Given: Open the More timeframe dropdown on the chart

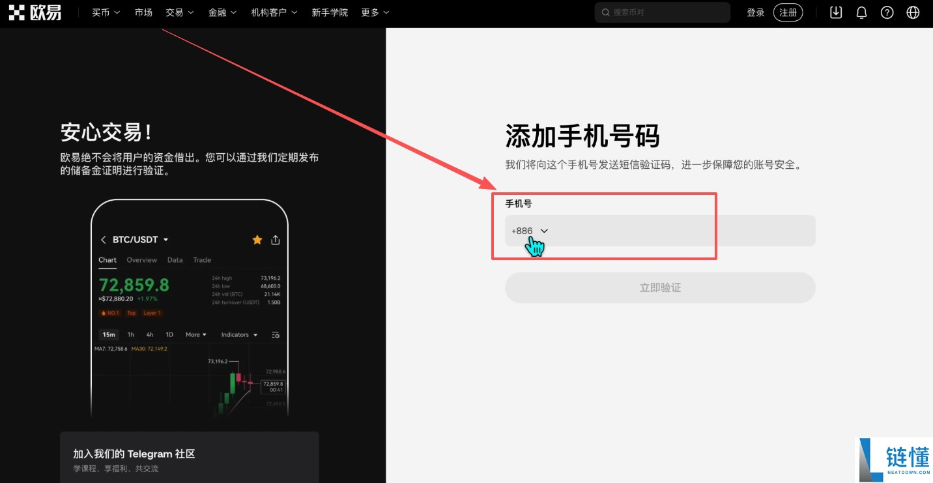Looking at the screenshot, I should 195,334.
